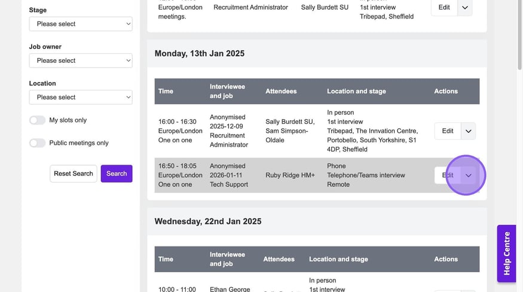523x292 pixels.
Task: Open the Job owner dropdown
Action: (81, 60)
